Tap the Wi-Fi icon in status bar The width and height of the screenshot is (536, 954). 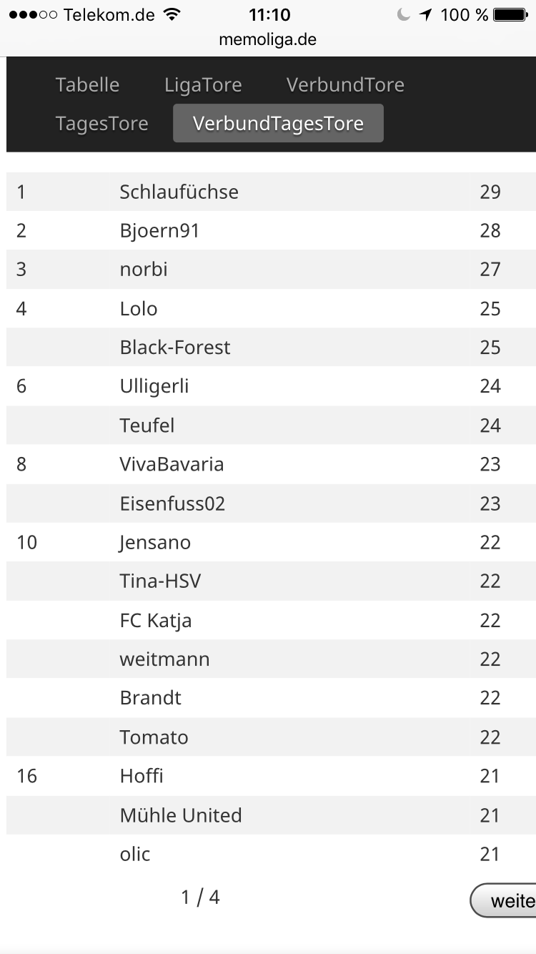(x=172, y=14)
